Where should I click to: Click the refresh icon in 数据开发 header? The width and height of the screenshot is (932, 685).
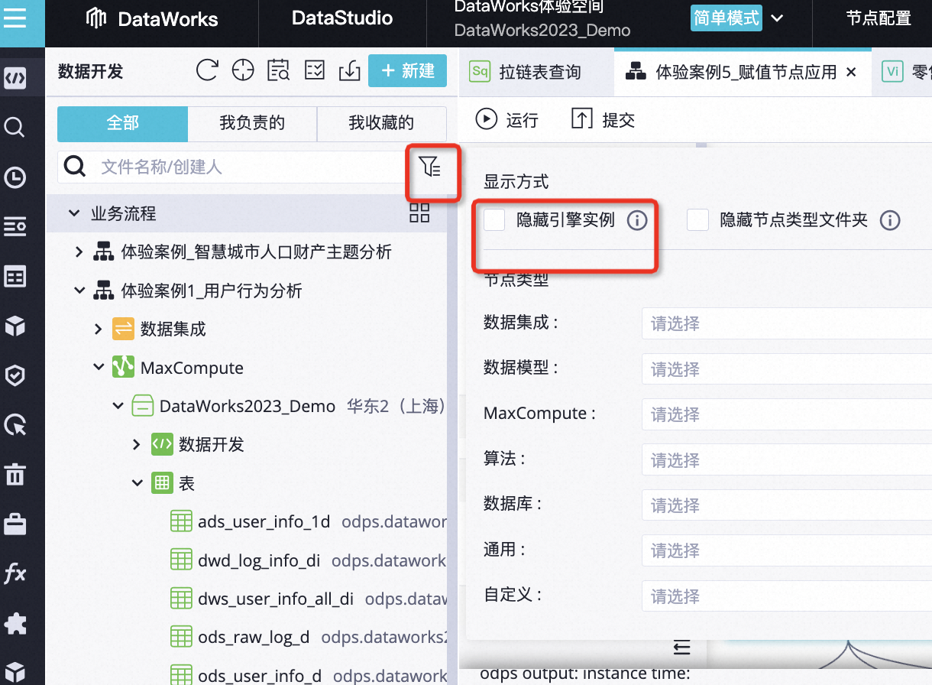pos(207,70)
